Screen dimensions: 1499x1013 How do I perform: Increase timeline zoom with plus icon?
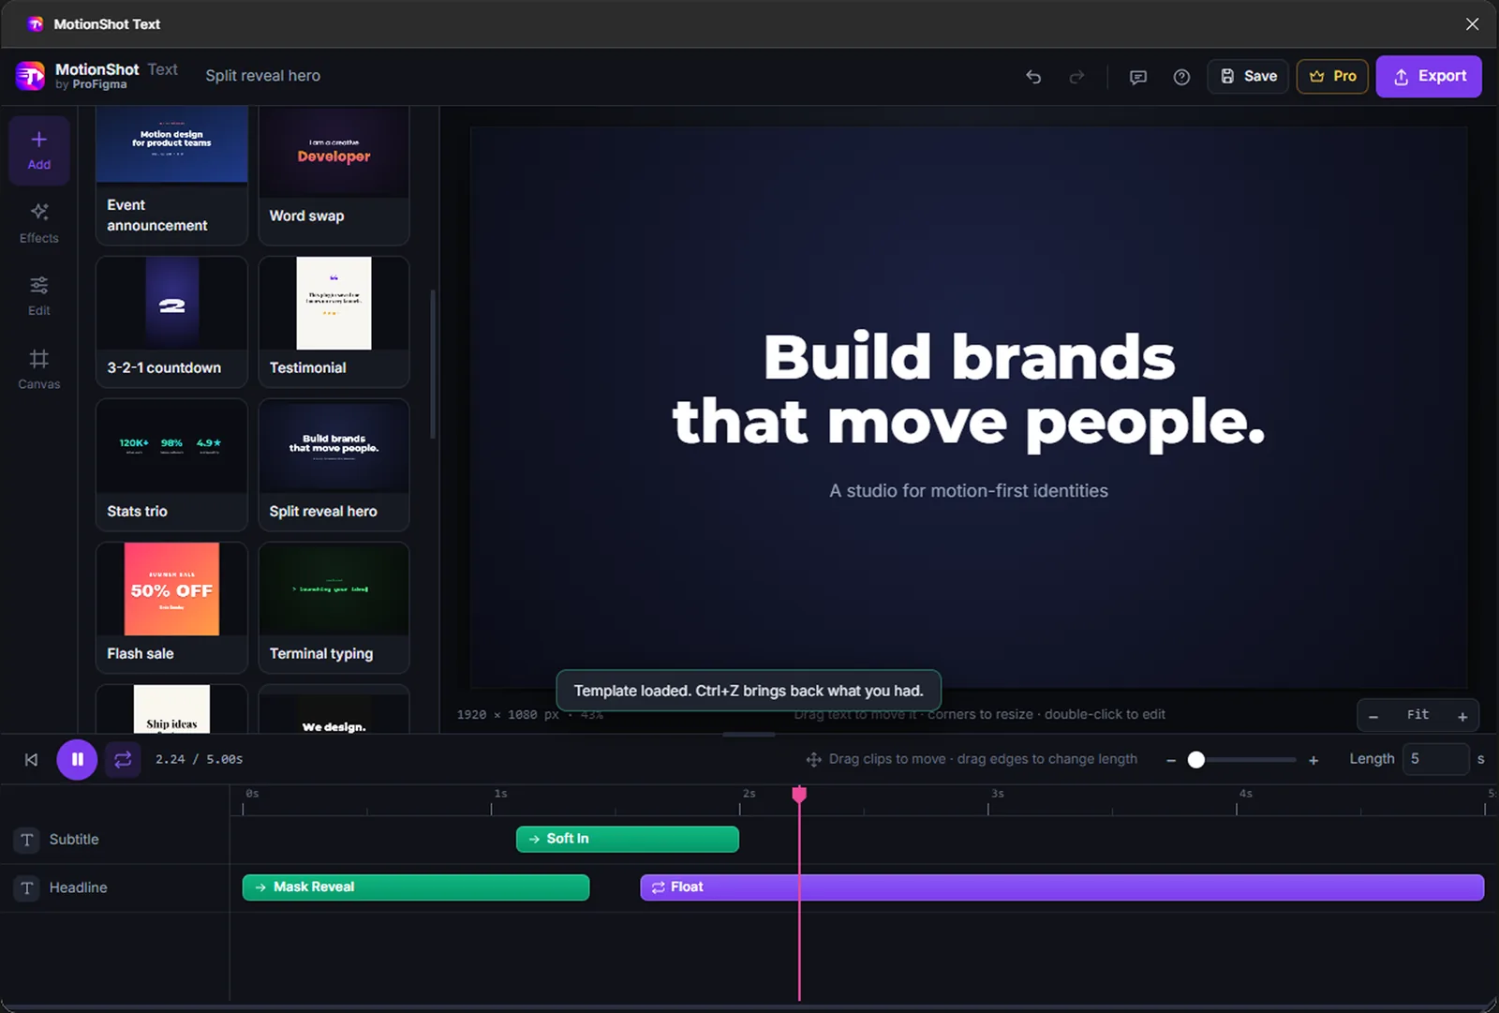click(x=1313, y=760)
